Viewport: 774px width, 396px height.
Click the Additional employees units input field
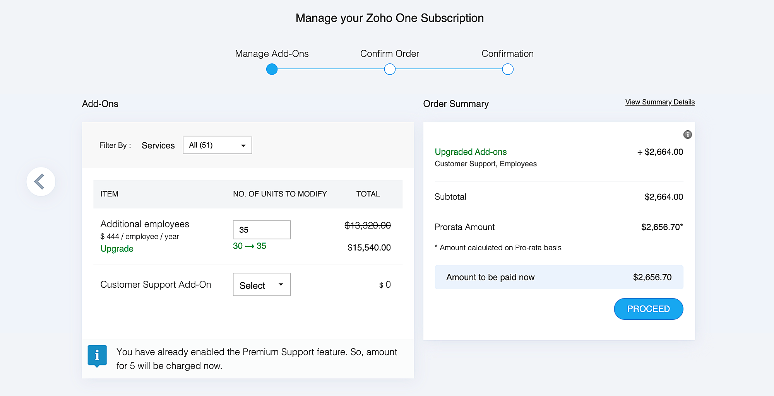point(262,230)
